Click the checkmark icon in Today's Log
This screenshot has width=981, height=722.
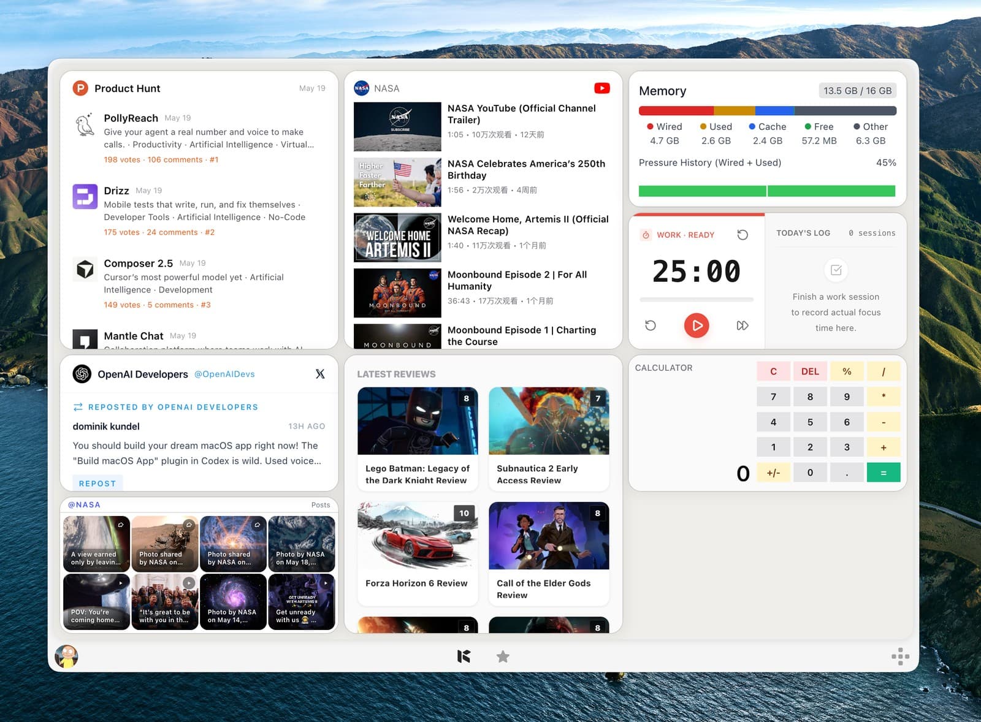click(x=836, y=270)
